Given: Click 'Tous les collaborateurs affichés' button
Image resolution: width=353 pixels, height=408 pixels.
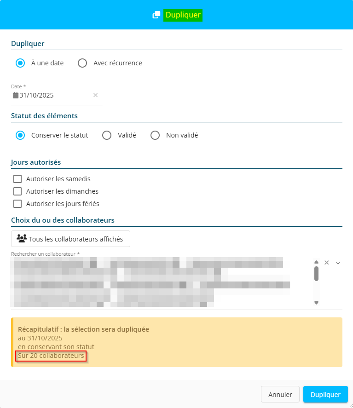Looking at the screenshot, I should (x=70, y=239).
